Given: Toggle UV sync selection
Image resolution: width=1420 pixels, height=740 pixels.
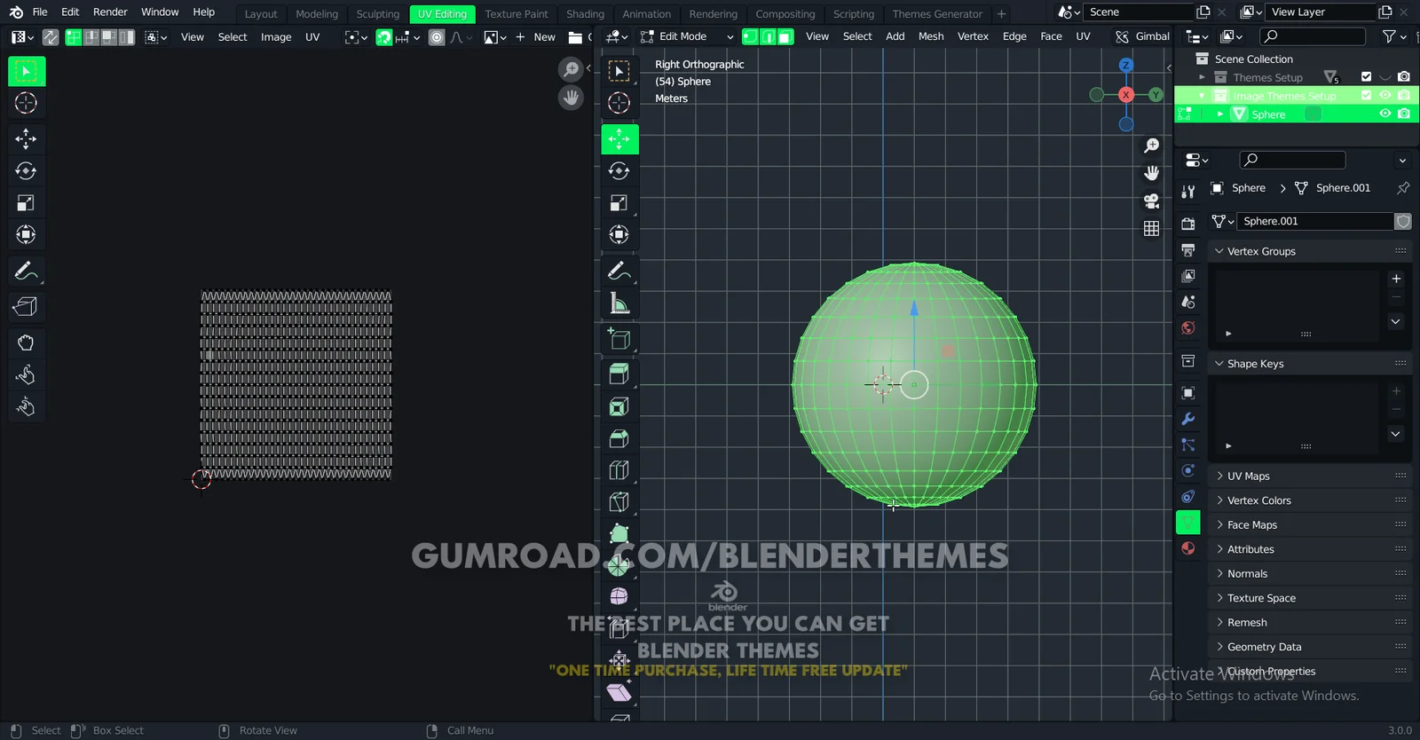Looking at the screenshot, I should 51,37.
